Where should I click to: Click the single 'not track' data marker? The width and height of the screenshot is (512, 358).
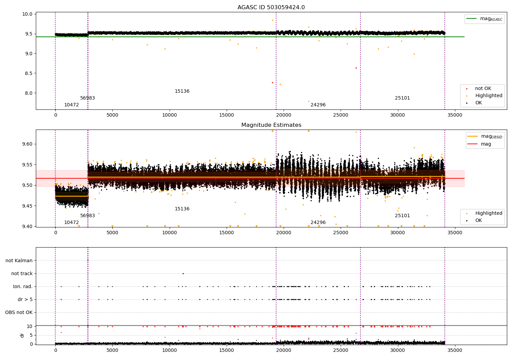pos(183,273)
